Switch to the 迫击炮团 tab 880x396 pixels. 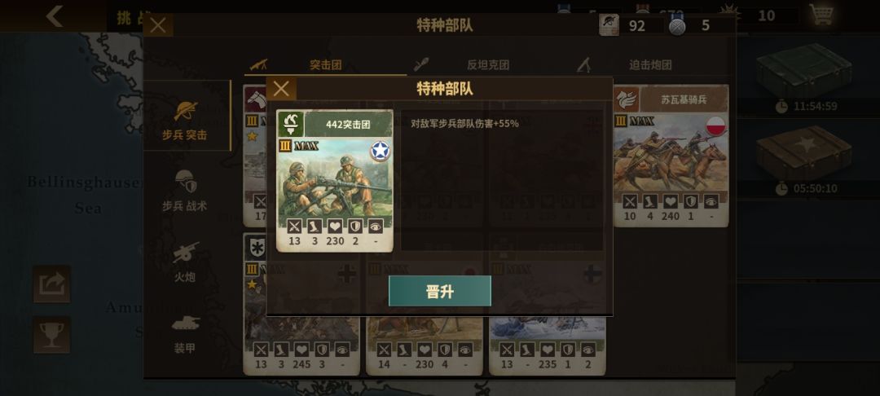[650, 64]
